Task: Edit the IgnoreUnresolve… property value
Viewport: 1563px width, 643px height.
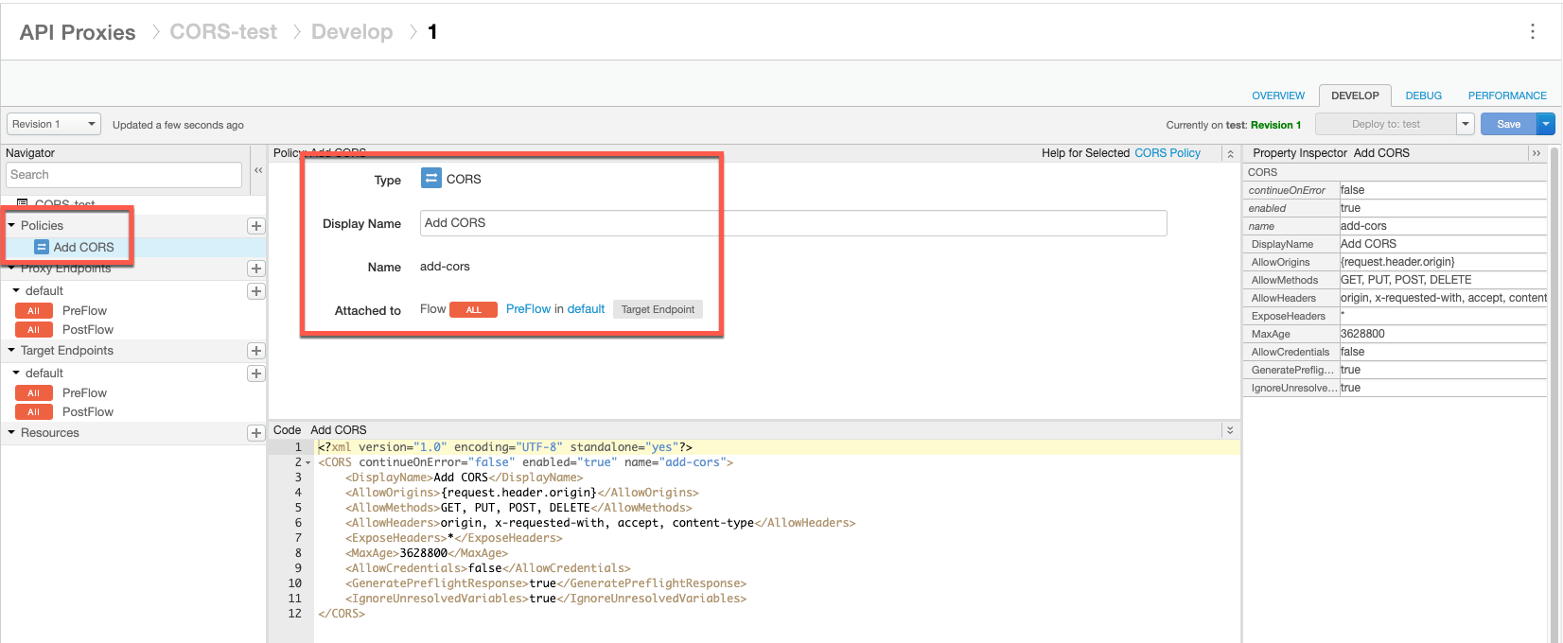Action: click(1443, 388)
